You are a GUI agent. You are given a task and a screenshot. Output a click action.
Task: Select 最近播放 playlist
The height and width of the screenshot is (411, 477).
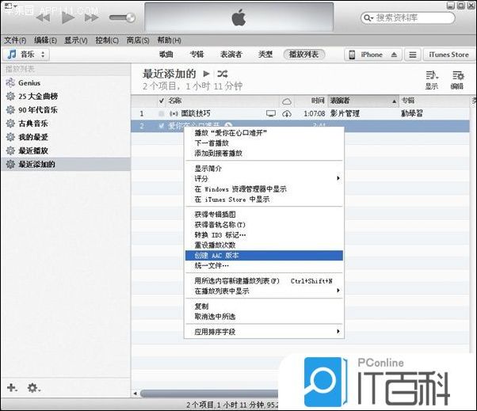[66, 150]
